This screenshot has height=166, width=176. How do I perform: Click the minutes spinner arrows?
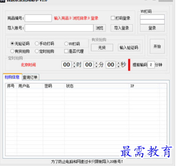[96, 65]
